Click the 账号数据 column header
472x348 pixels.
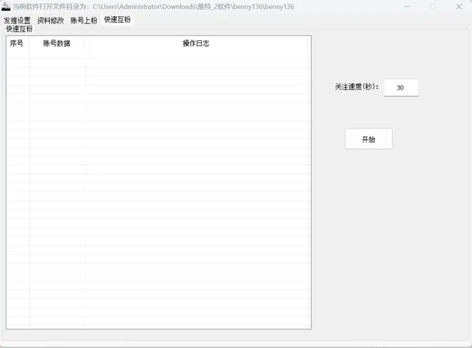pyautogui.click(x=55, y=43)
